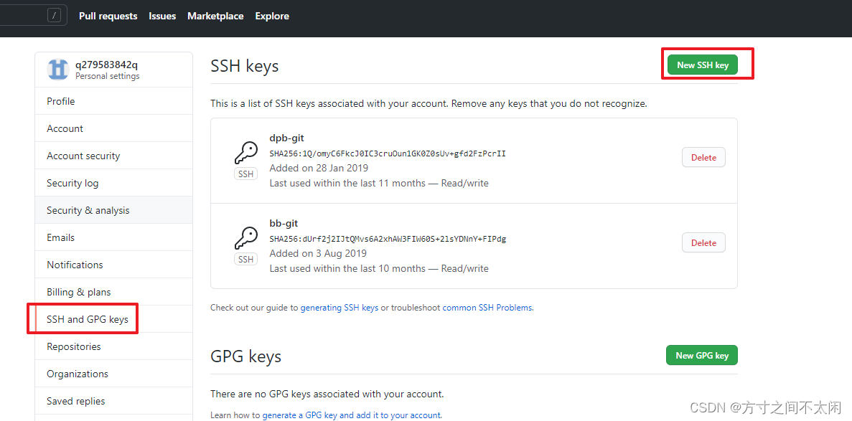Open Notifications settings
Image resolution: width=852 pixels, height=421 pixels.
113,265
